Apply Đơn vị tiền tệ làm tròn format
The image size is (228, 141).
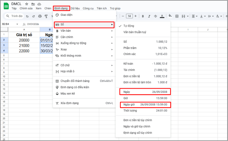tap(143, 82)
